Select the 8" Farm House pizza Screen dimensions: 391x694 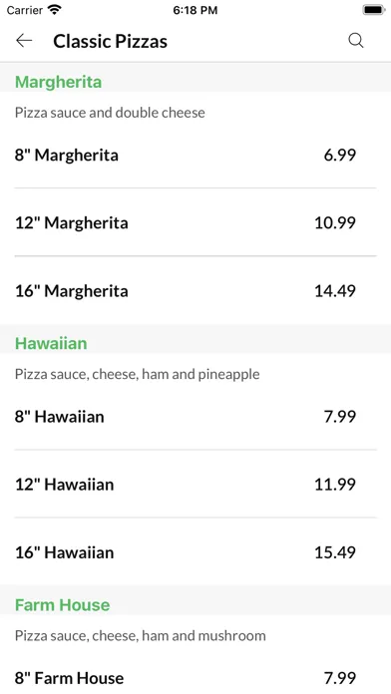pyautogui.click(x=195, y=678)
